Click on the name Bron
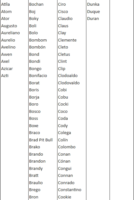Image resolution: width=134 pixels, height=200 pixels. tap(34, 197)
